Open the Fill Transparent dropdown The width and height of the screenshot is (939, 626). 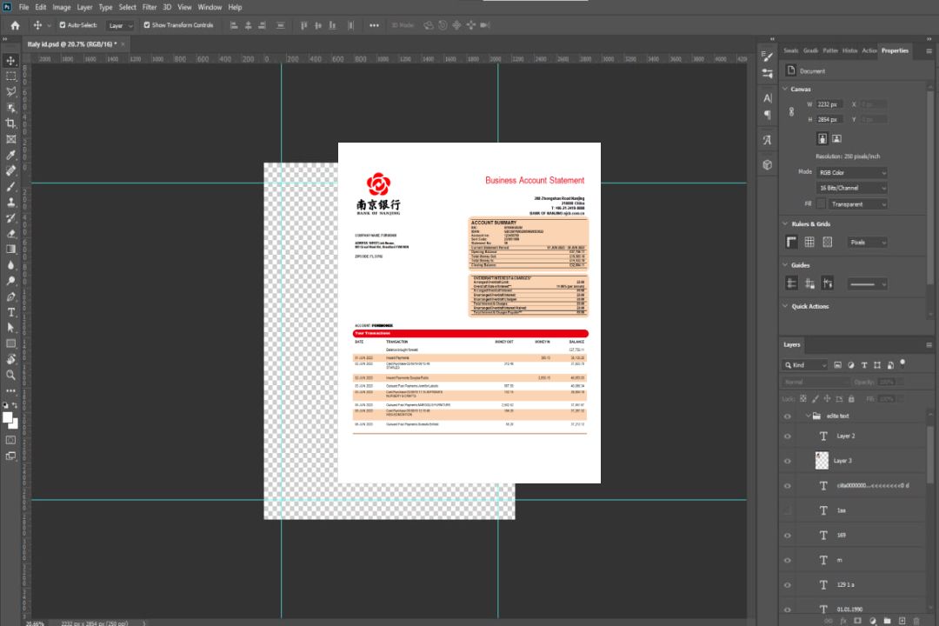pyautogui.click(x=857, y=204)
